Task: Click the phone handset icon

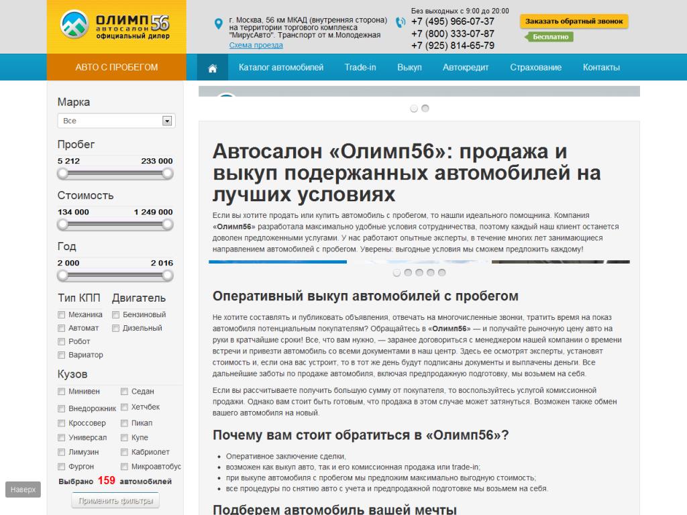Action: click(401, 22)
